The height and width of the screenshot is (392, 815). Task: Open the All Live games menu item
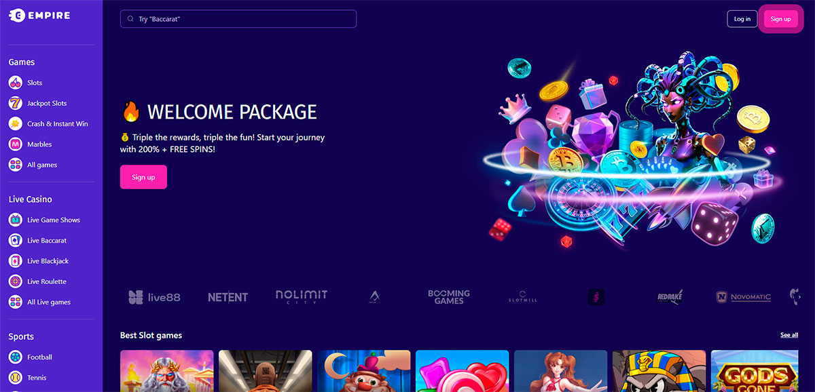(x=39, y=302)
